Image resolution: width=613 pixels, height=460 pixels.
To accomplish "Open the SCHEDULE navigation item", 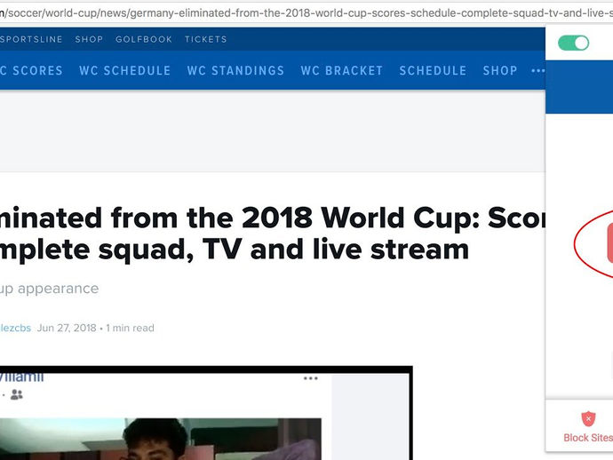I will [x=433, y=70].
